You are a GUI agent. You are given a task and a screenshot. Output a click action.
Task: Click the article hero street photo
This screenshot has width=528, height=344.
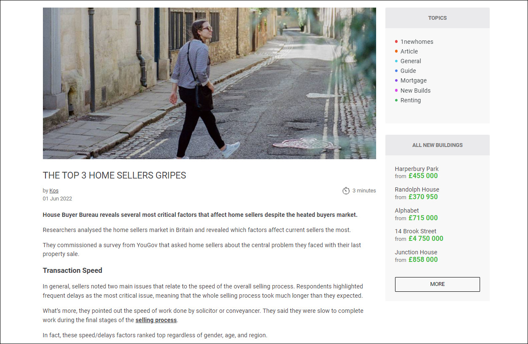[210, 83]
